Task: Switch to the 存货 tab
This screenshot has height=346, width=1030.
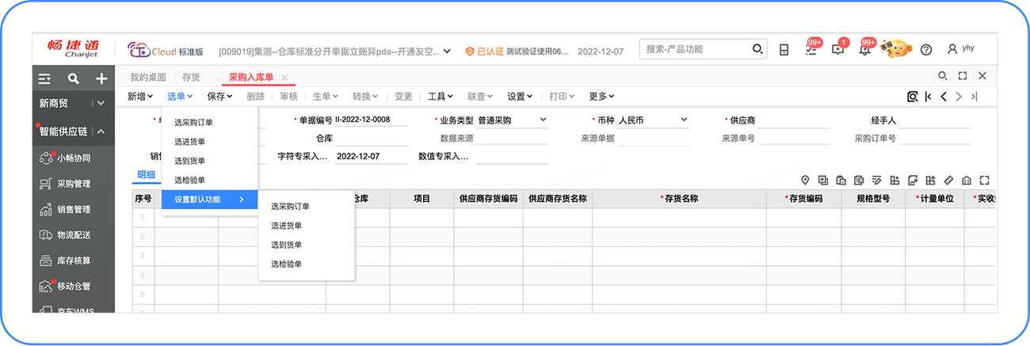Action: pyautogui.click(x=191, y=77)
